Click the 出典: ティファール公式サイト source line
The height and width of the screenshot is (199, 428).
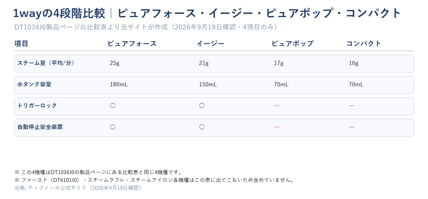[79, 188]
